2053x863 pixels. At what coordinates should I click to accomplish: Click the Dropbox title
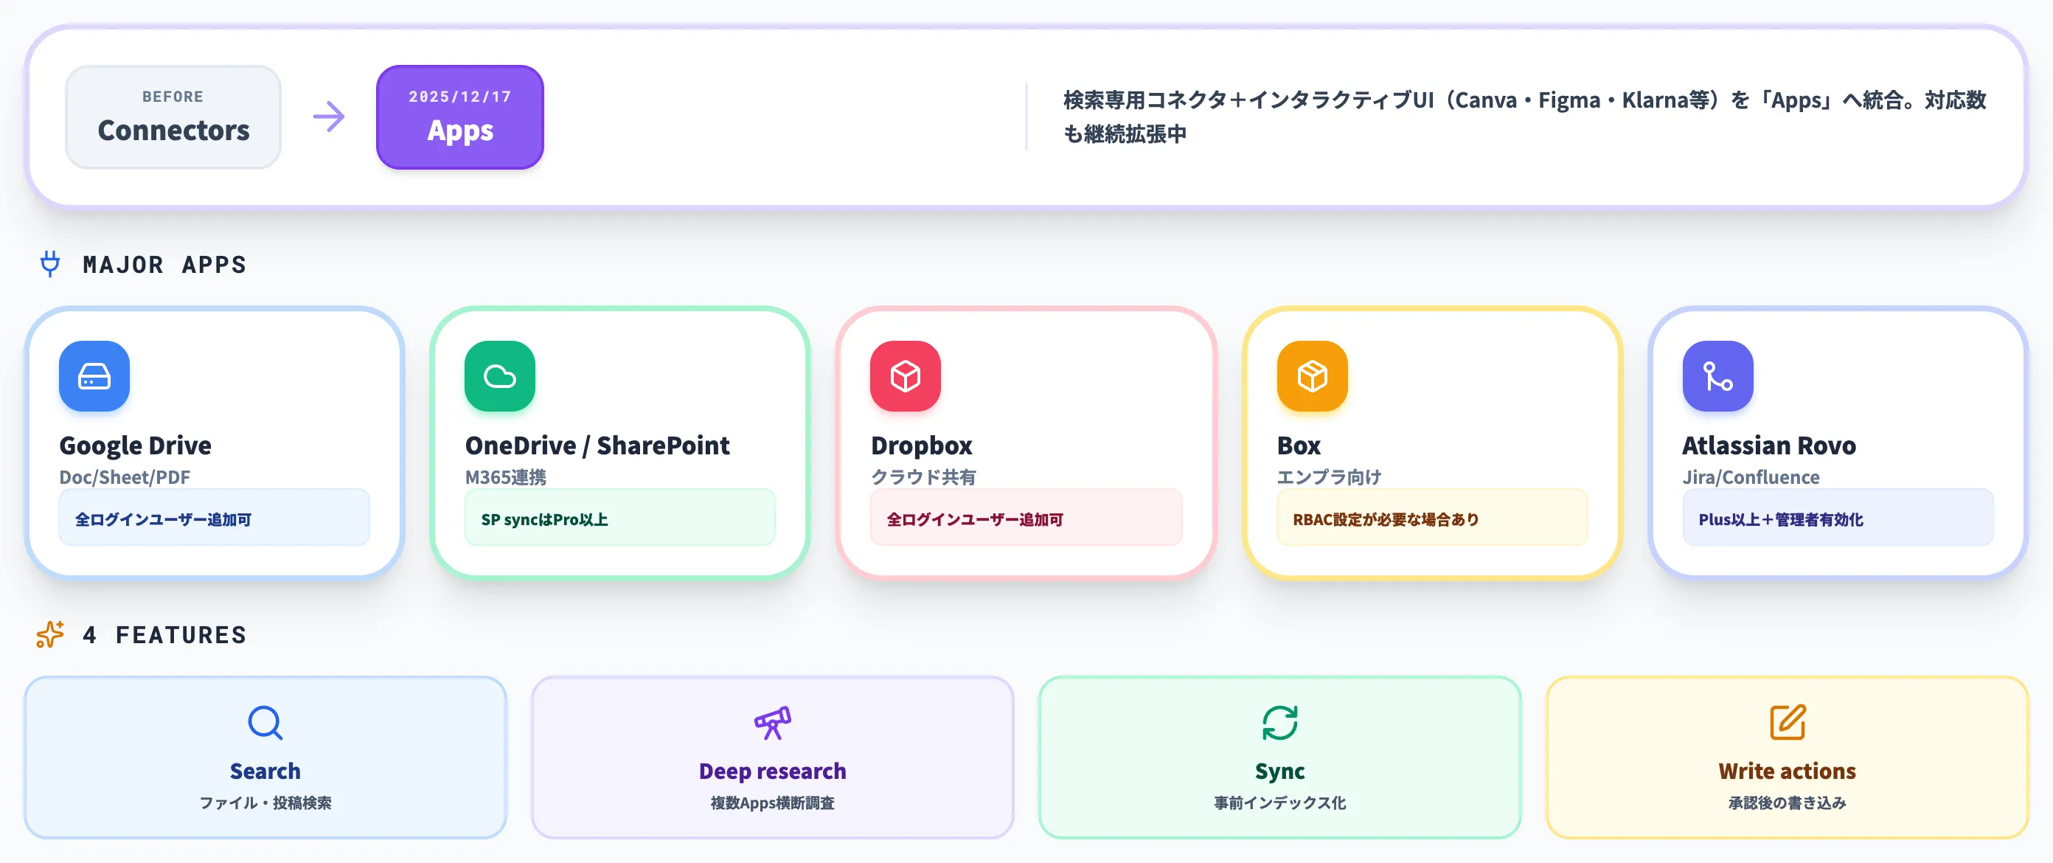pyautogui.click(x=921, y=446)
